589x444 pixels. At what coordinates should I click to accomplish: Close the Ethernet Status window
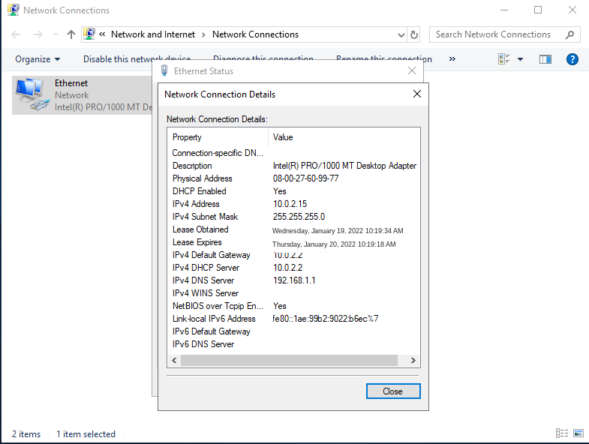412,70
